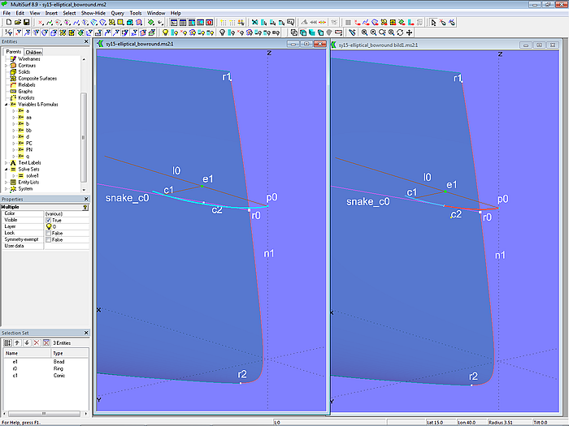Click the Save icon in toolbar
The height and width of the screenshot is (426, 569).
point(27,22)
